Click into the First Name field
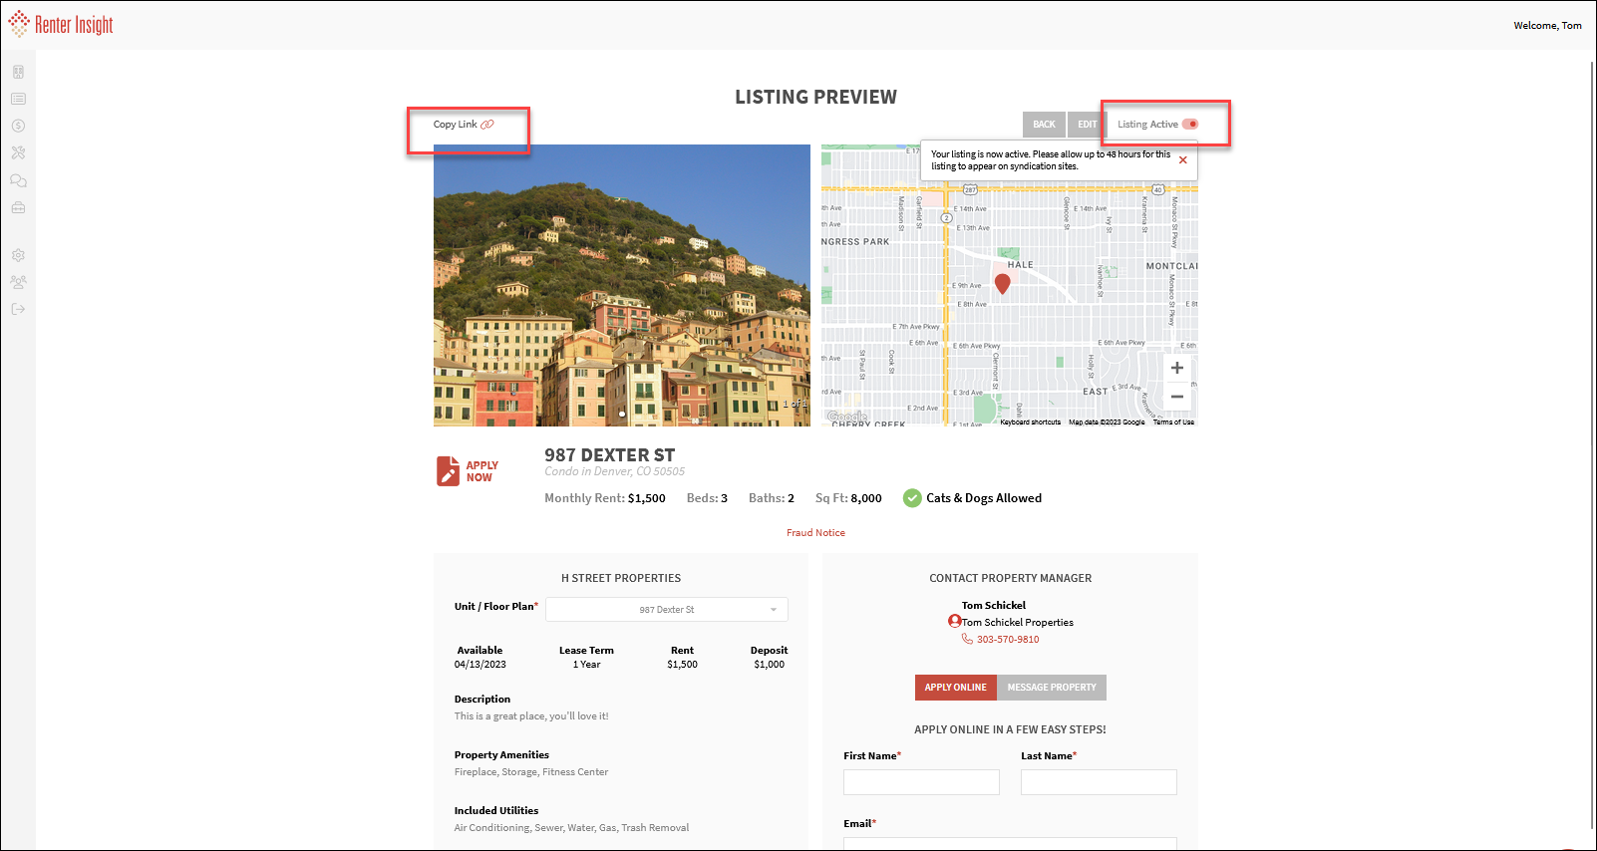Image resolution: width=1597 pixels, height=851 pixels. pyautogui.click(x=921, y=782)
